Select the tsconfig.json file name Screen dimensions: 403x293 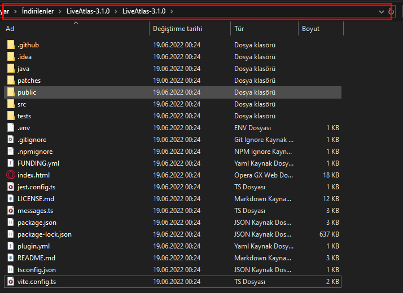(x=37, y=270)
